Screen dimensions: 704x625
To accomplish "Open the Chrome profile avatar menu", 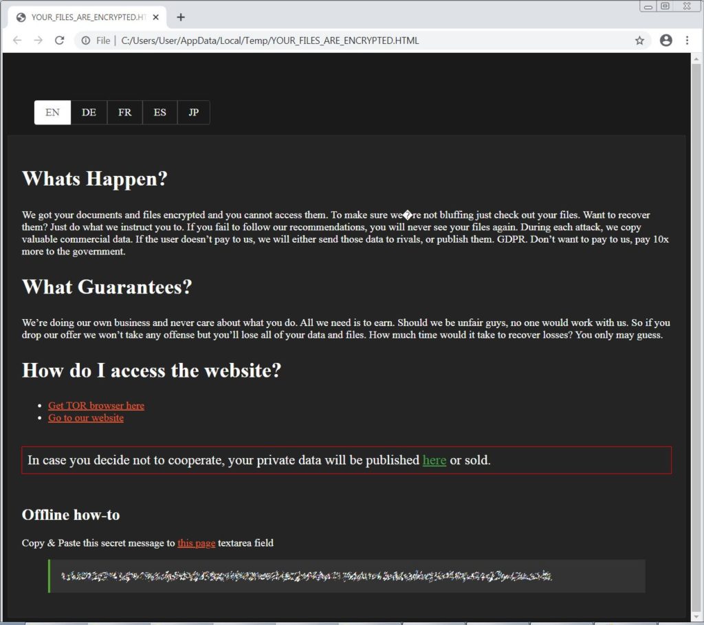I will pos(665,41).
